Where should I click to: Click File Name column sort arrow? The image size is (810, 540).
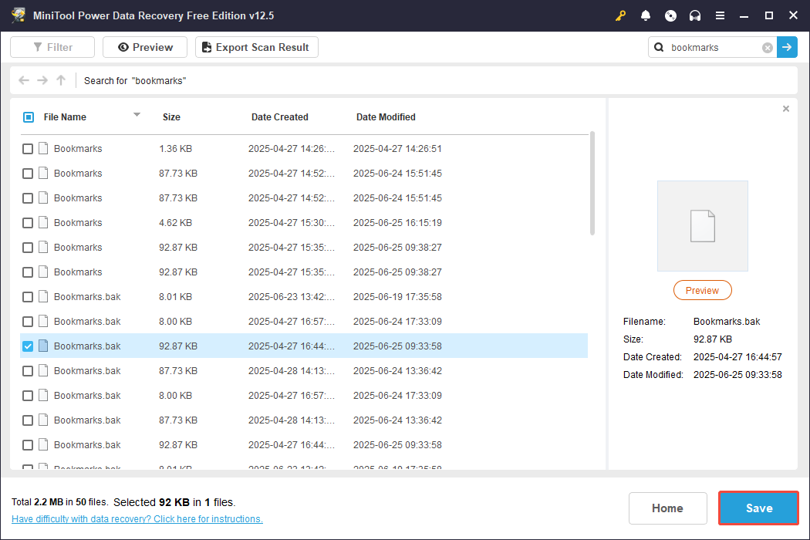[x=137, y=115]
